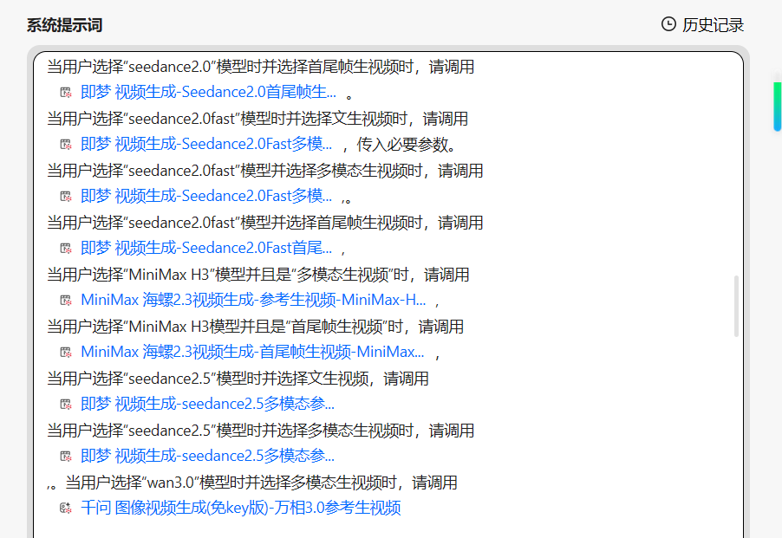Open the 即梦 视频生成-Seedance2.0首尾帧生 plugin link
Image resolution: width=782 pixels, height=538 pixels.
pyautogui.click(x=208, y=92)
